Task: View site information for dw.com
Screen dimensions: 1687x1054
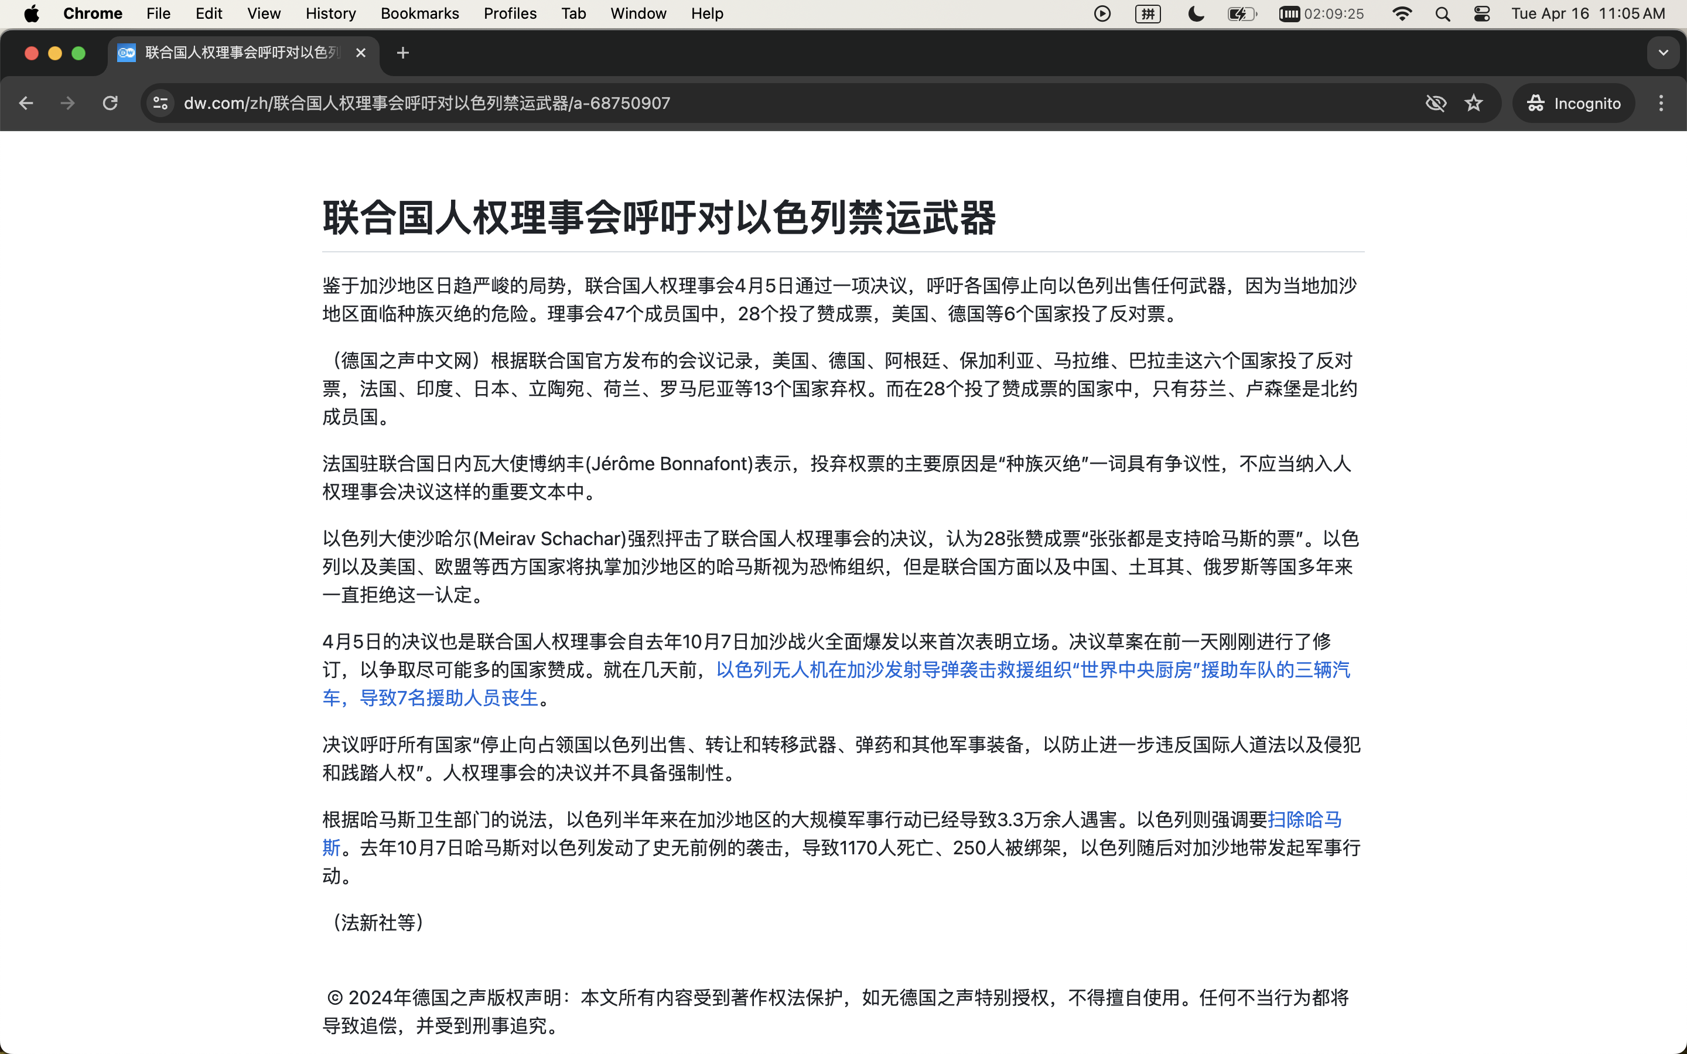Action: tap(160, 103)
